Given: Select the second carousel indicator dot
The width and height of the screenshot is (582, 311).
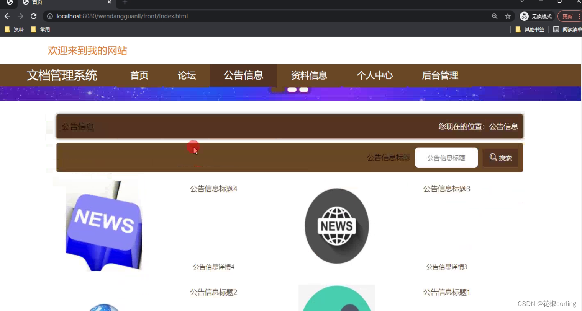Looking at the screenshot, I should pyautogui.click(x=304, y=89).
